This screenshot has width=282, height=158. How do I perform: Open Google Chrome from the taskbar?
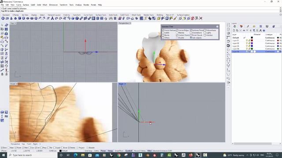[x=119, y=155]
